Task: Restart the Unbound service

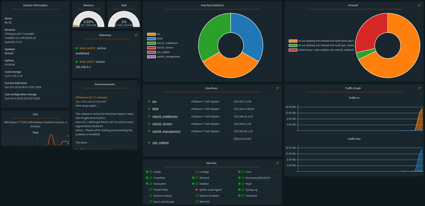Action: click(243, 196)
